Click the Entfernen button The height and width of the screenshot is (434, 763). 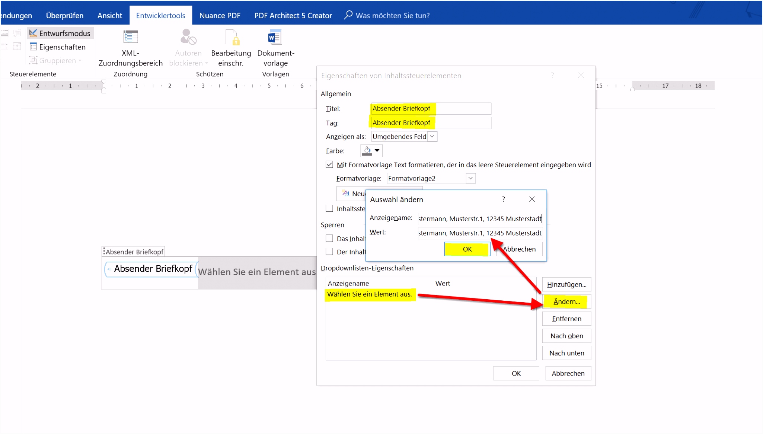(x=566, y=319)
